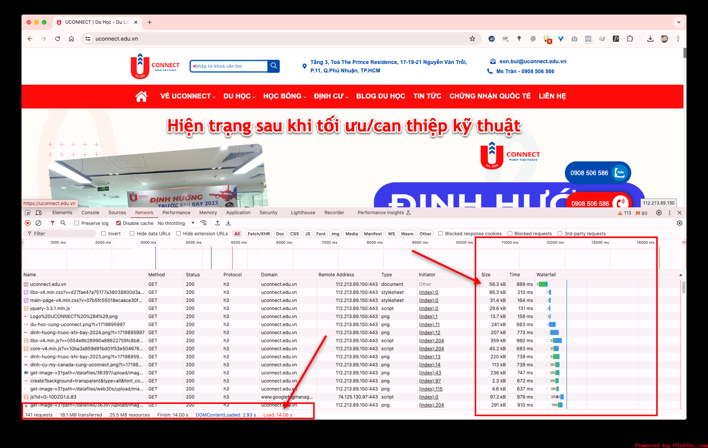
Task: Open the tab search chevron dropdown
Action: pos(679,22)
